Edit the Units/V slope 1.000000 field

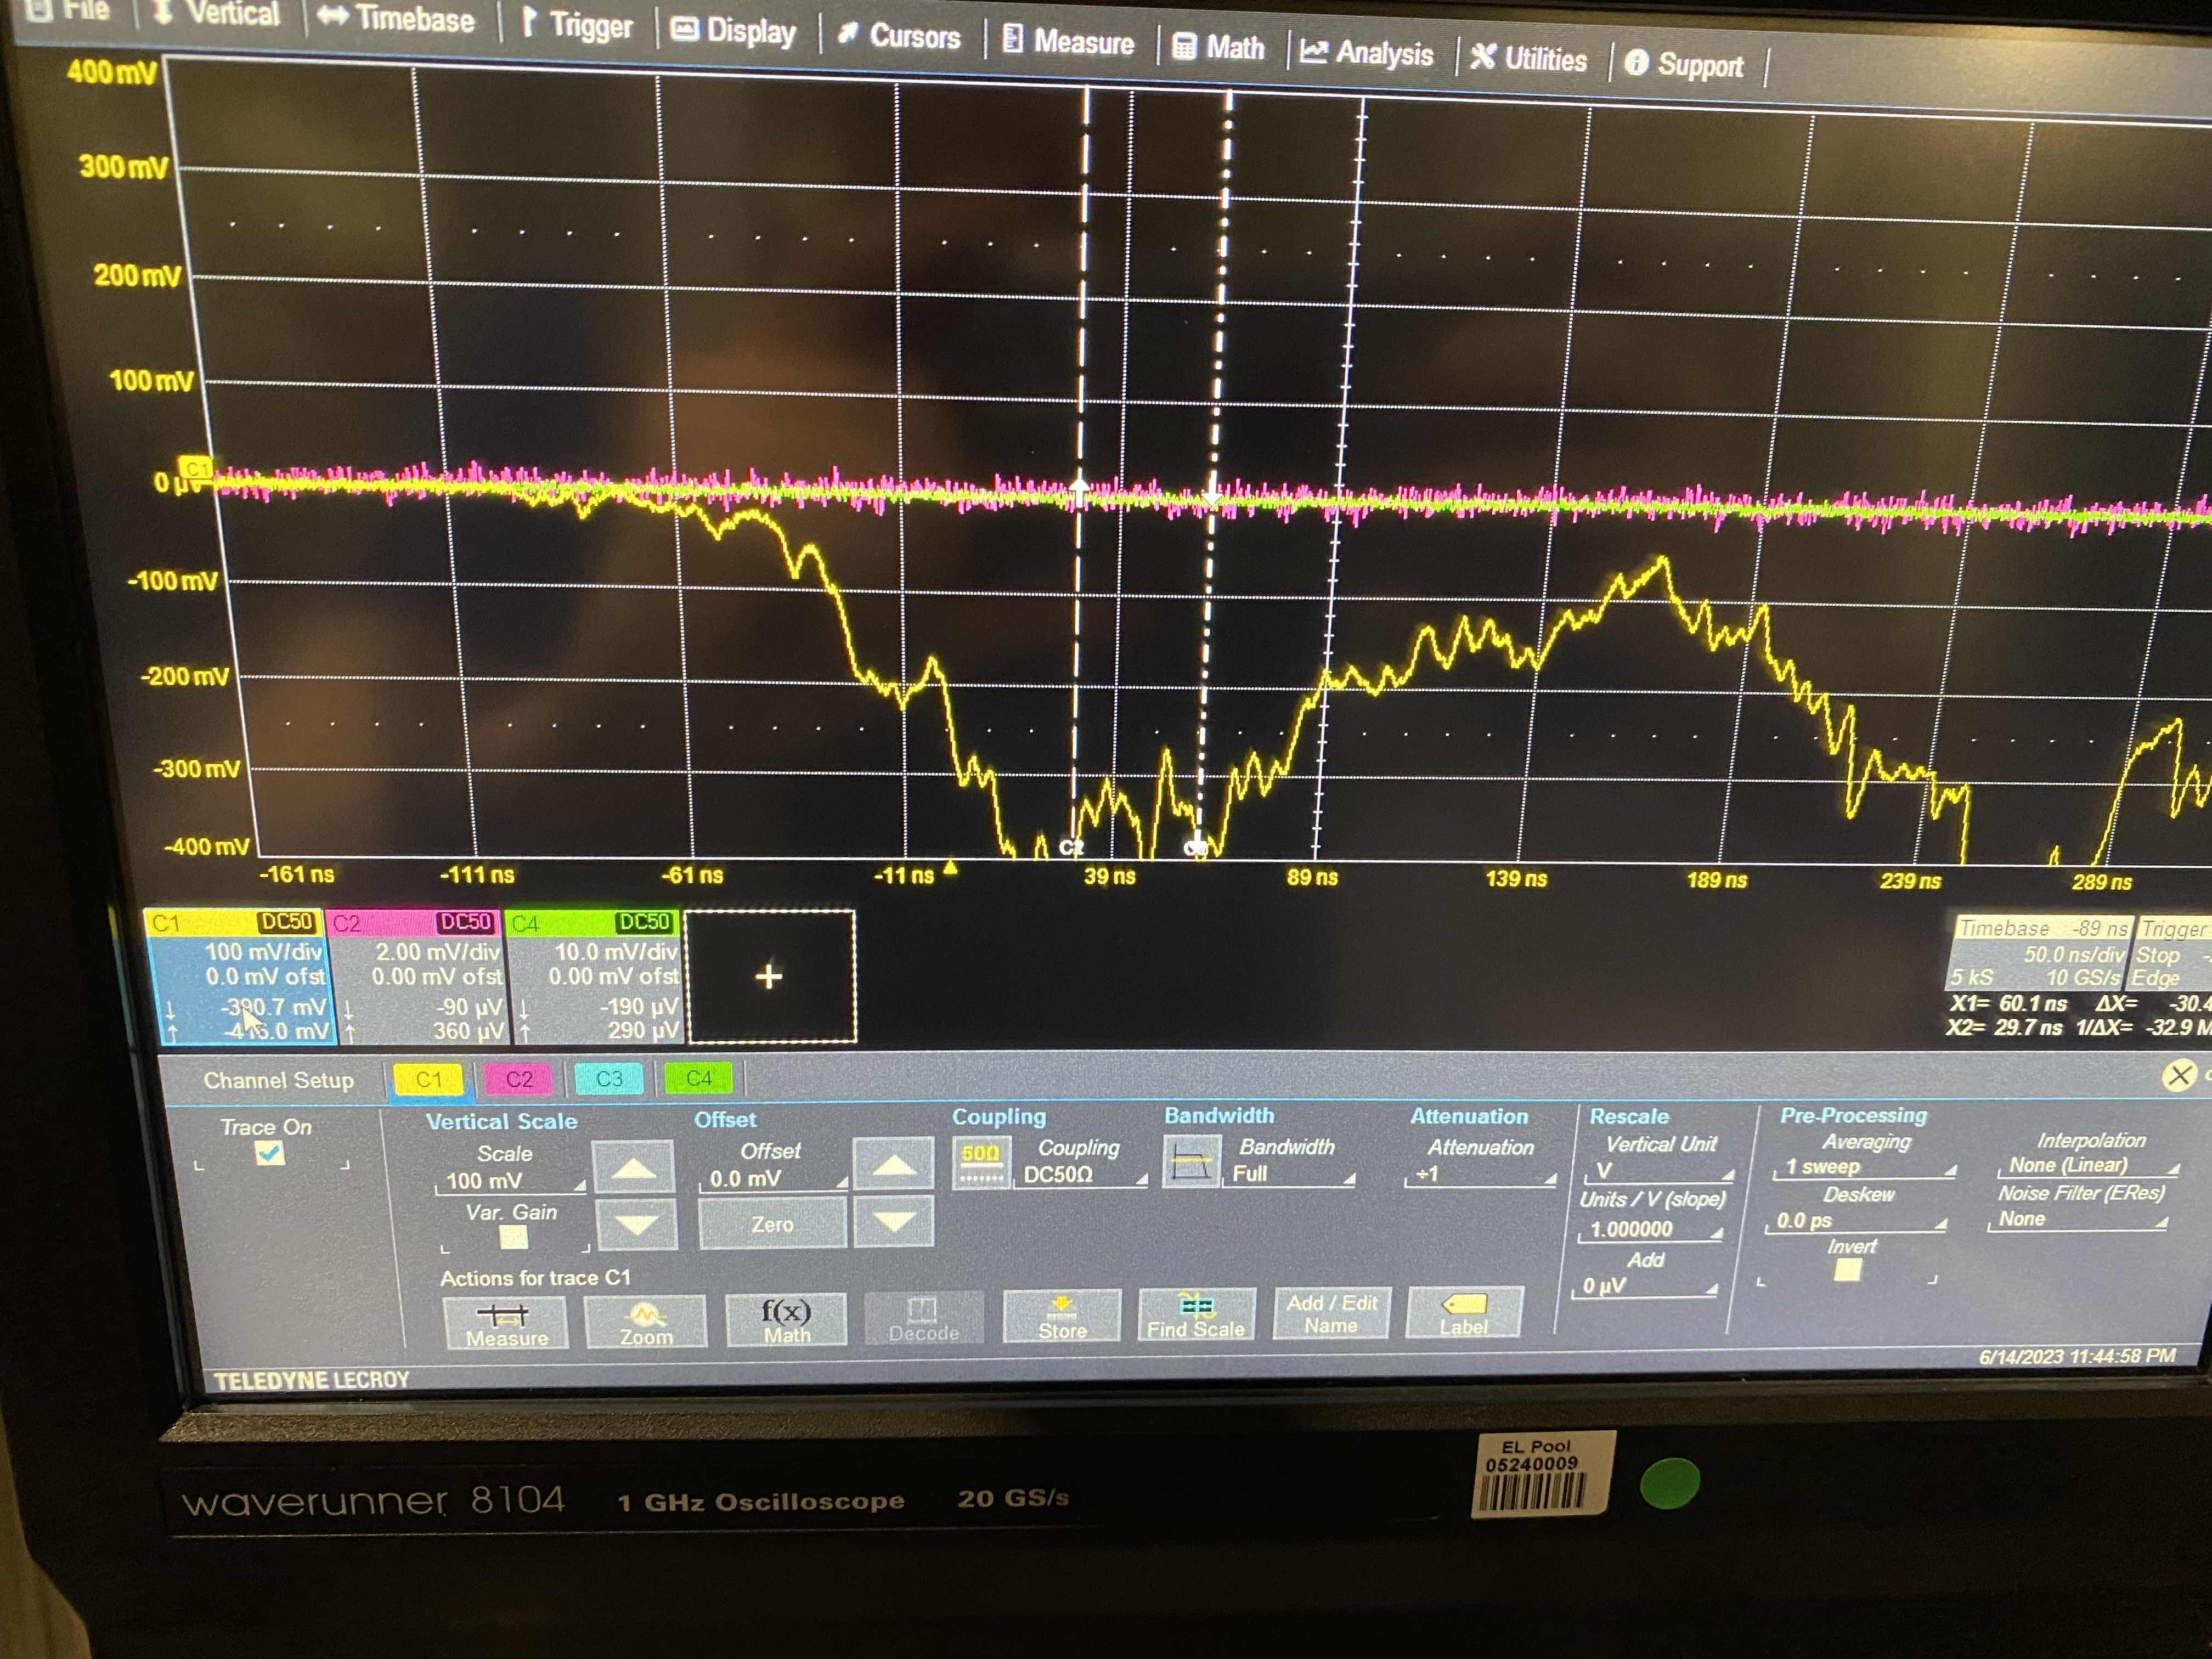[x=1650, y=1229]
